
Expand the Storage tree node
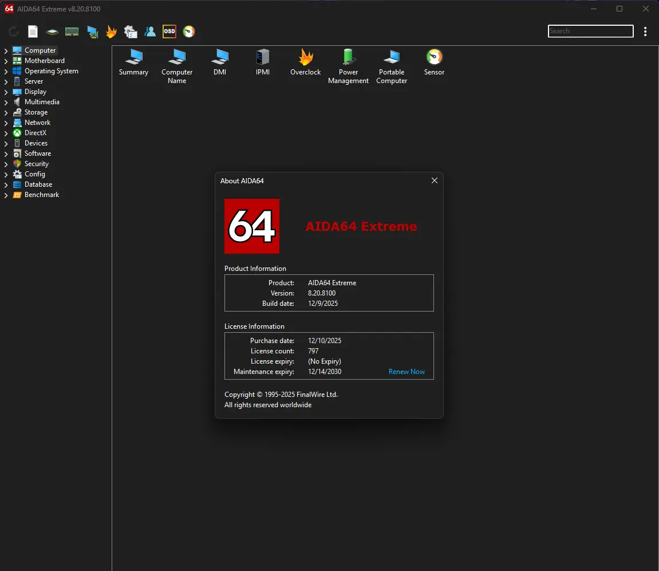pyautogui.click(x=6, y=112)
